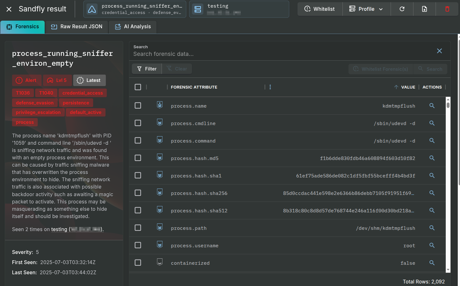Tick the select-all checkbox in the table header
This screenshot has width=460, height=286.
(x=138, y=87)
